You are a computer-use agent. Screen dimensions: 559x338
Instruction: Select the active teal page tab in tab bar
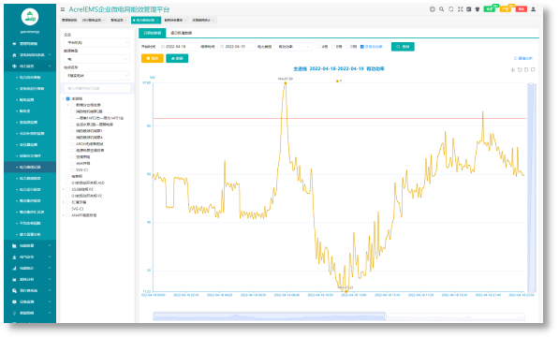pos(146,21)
